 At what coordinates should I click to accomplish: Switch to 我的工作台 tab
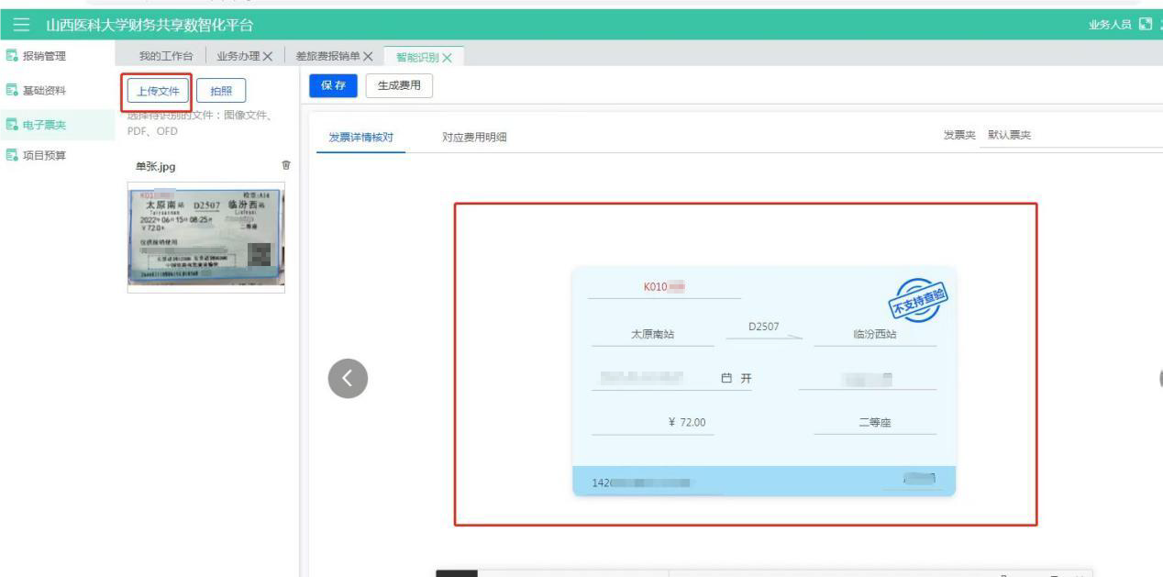click(166, 58)
